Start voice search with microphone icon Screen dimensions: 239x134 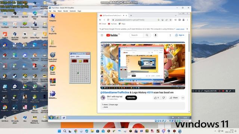click(x=155, y=35)
